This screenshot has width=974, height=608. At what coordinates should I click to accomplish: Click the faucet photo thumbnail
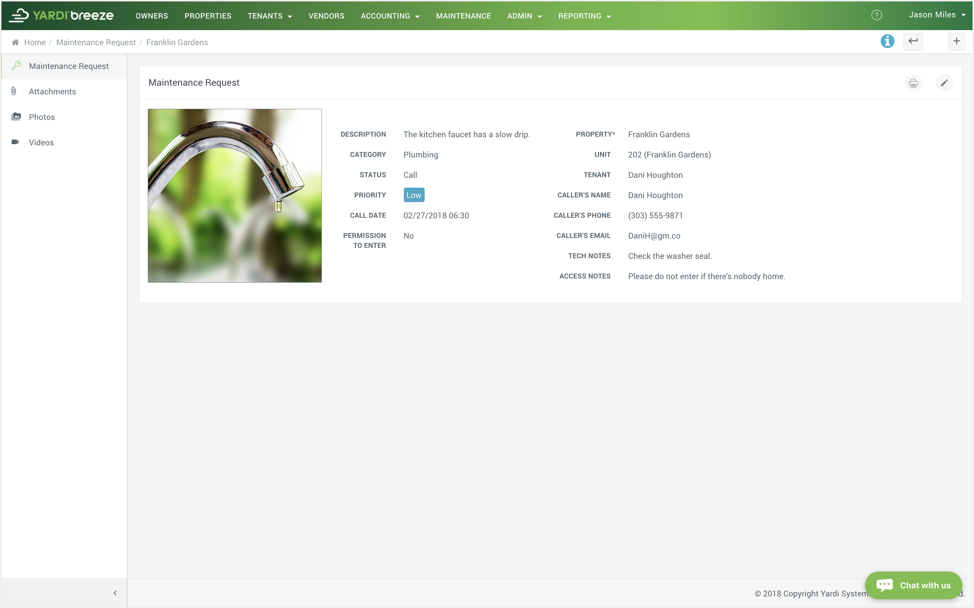point(235,195)
